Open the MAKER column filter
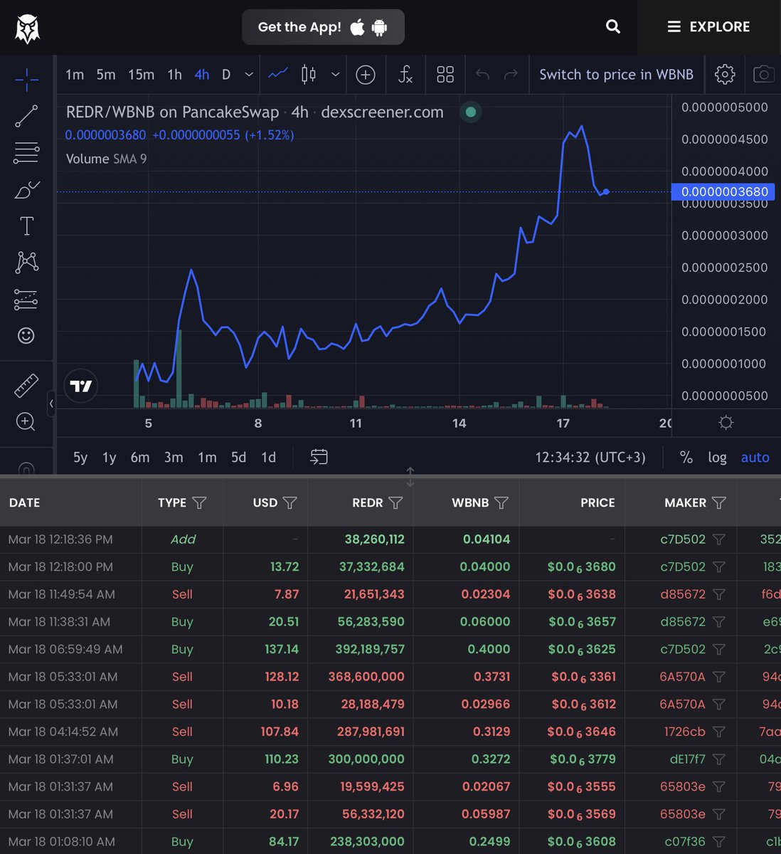The width and height of the screenshot is (781, 854). [x=719, y=502]
